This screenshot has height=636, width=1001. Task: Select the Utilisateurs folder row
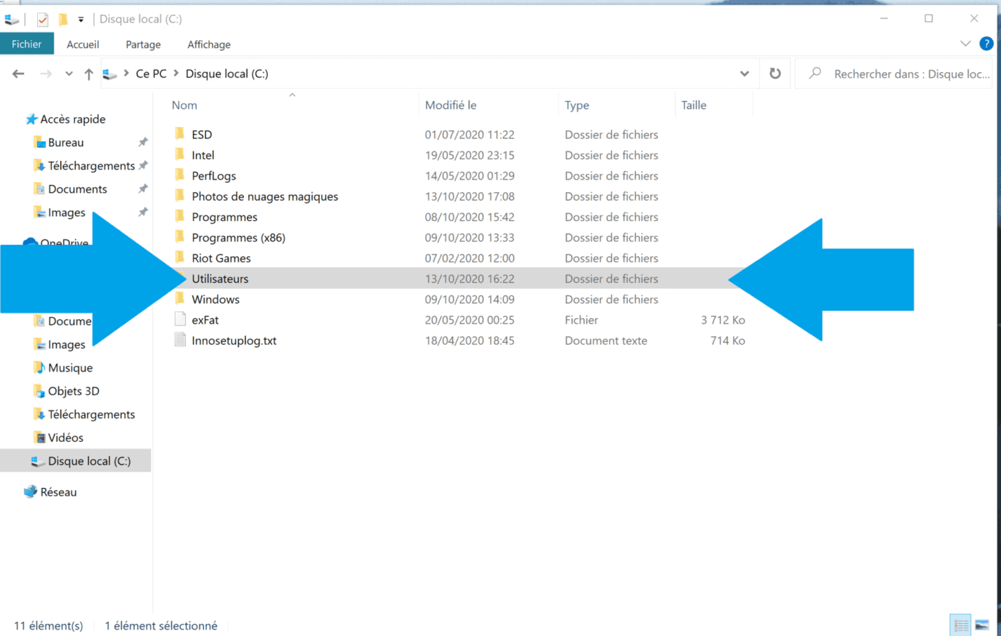(x=459, y=279)
